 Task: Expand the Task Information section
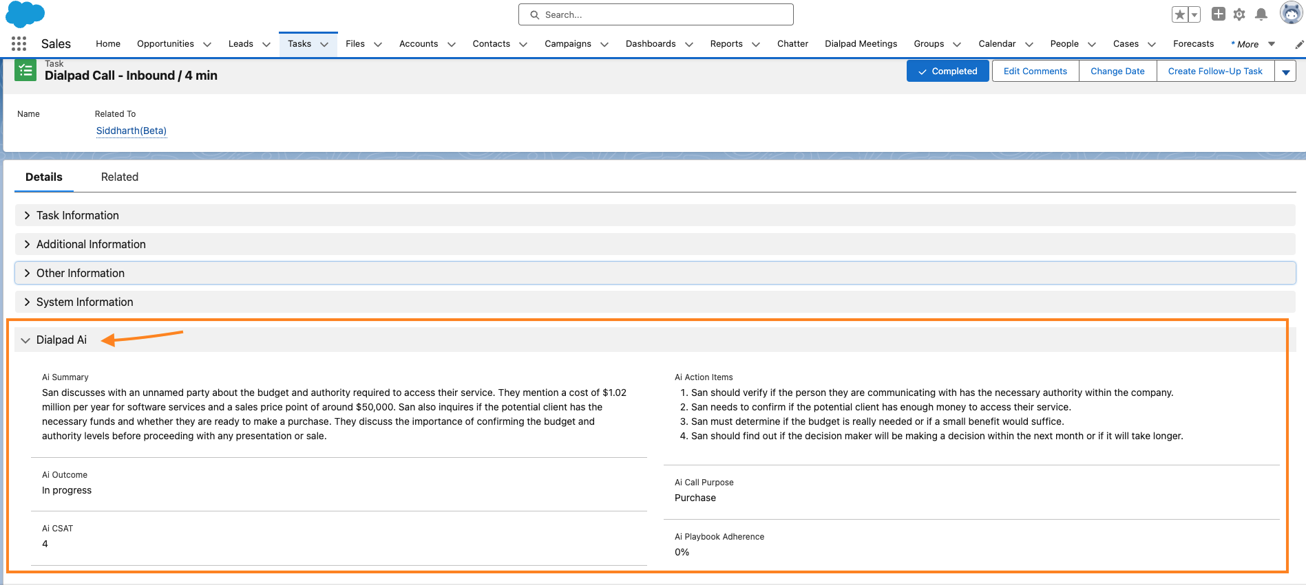(x=655, y=215)
